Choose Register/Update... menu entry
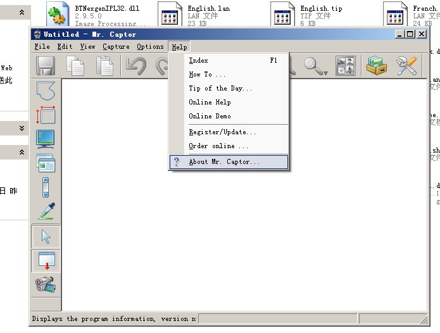The height and width of the screenshot is (333, 440). 229,132
